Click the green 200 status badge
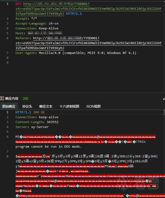 pyautogui.click(x=25, y=99)
